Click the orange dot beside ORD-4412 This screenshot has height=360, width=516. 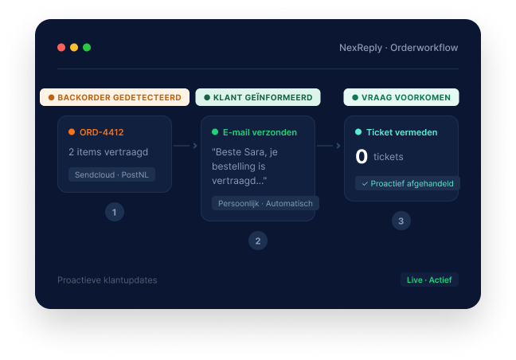click(72, 132)
